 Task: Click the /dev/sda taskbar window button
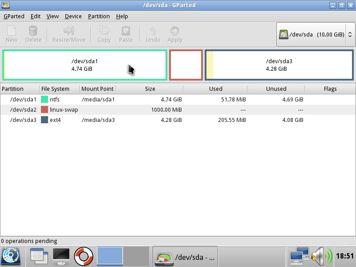coord(185,257)
